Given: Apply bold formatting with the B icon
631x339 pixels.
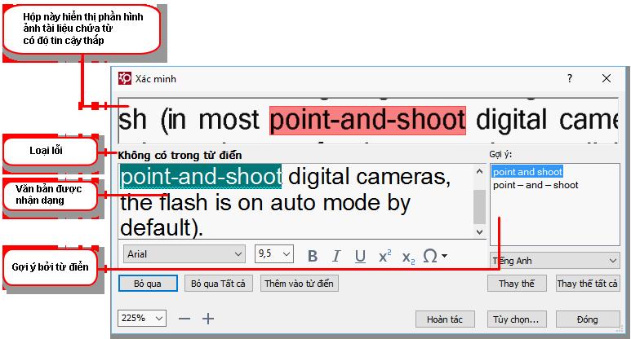Looking at the screenshot, I should pos(313,255).
